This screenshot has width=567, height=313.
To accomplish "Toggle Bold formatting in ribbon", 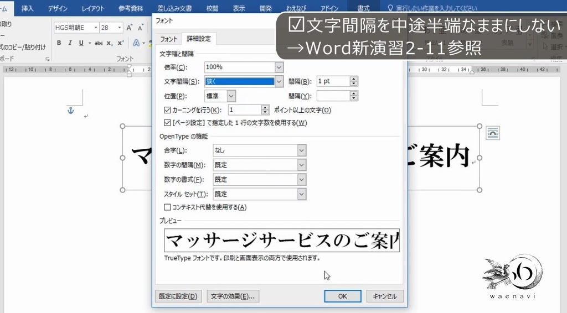I will tap(59, 43).
